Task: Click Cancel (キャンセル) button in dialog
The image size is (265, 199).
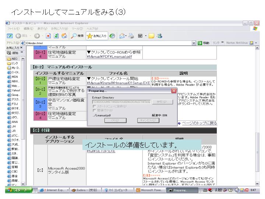Action: tap(148, 120)
